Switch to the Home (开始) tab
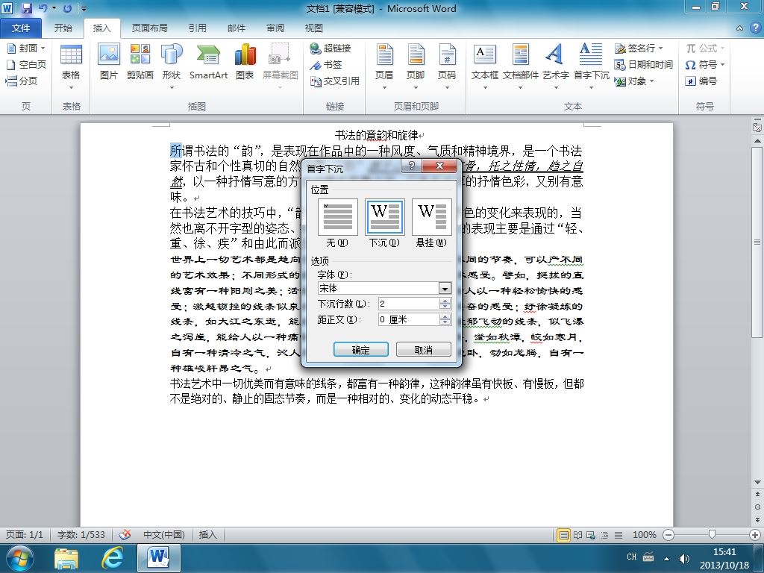The height and width of the screenshot is (573, 764). point(63,28)
